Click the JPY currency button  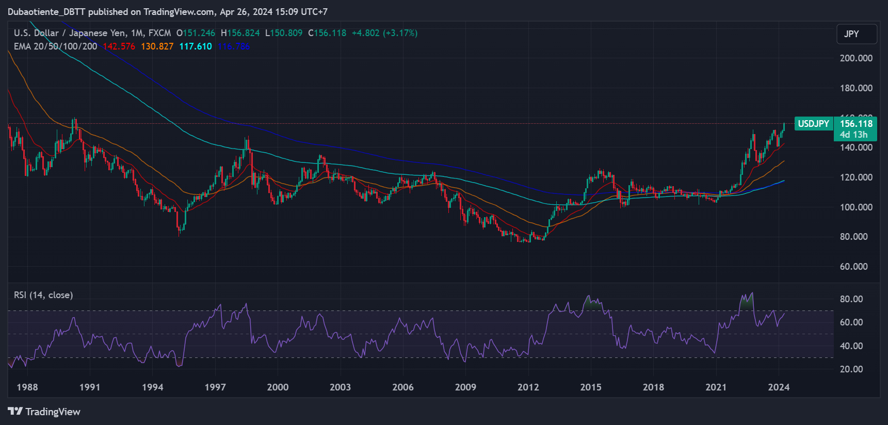(857, 34)
